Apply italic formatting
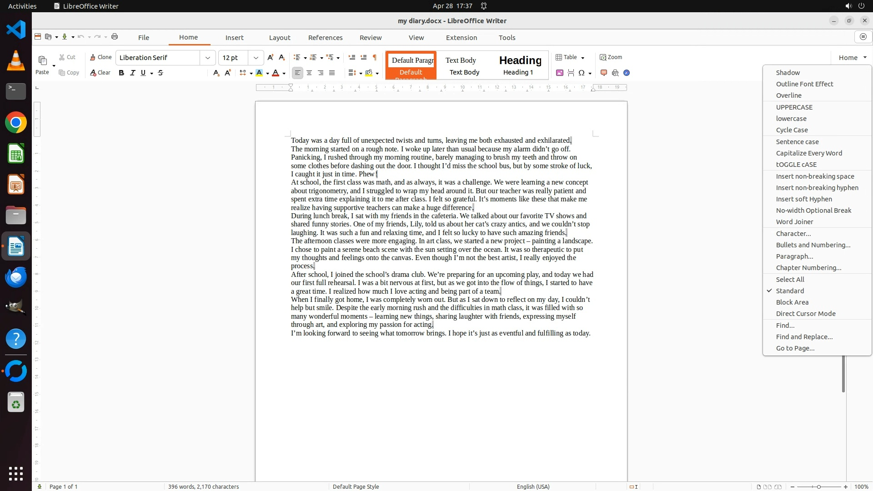The width and height of the screenshot is (873, 491). [132, 73]
